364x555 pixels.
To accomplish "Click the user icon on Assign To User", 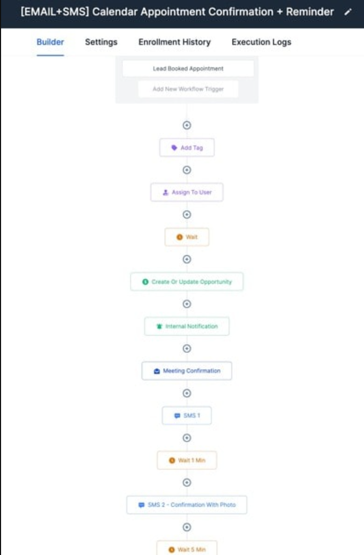I will (166, 193).
